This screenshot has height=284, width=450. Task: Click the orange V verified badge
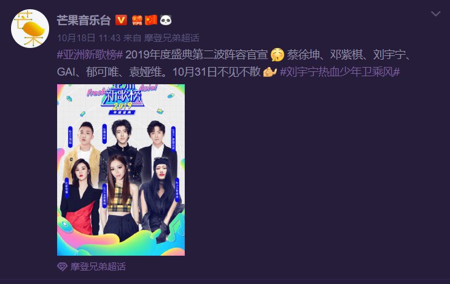coord(121,20)
